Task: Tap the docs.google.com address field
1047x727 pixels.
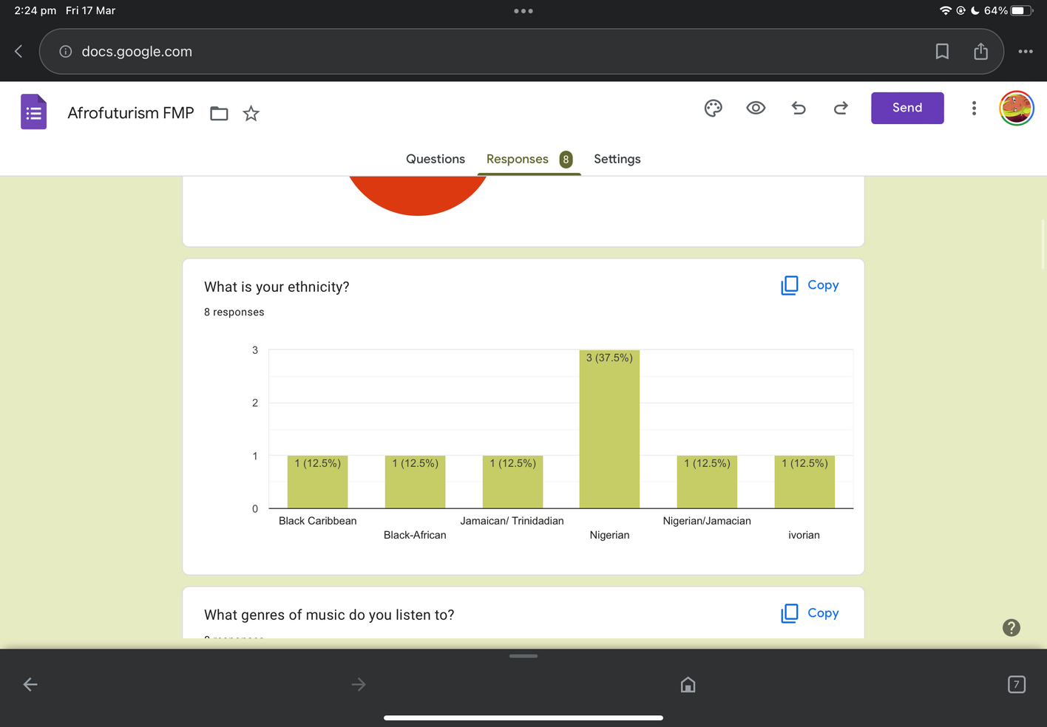Action: click(x=444, y=52)
